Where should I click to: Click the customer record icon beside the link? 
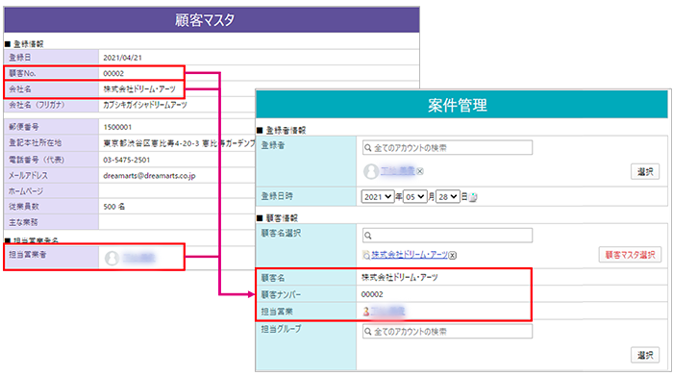[x=366, y=255]
